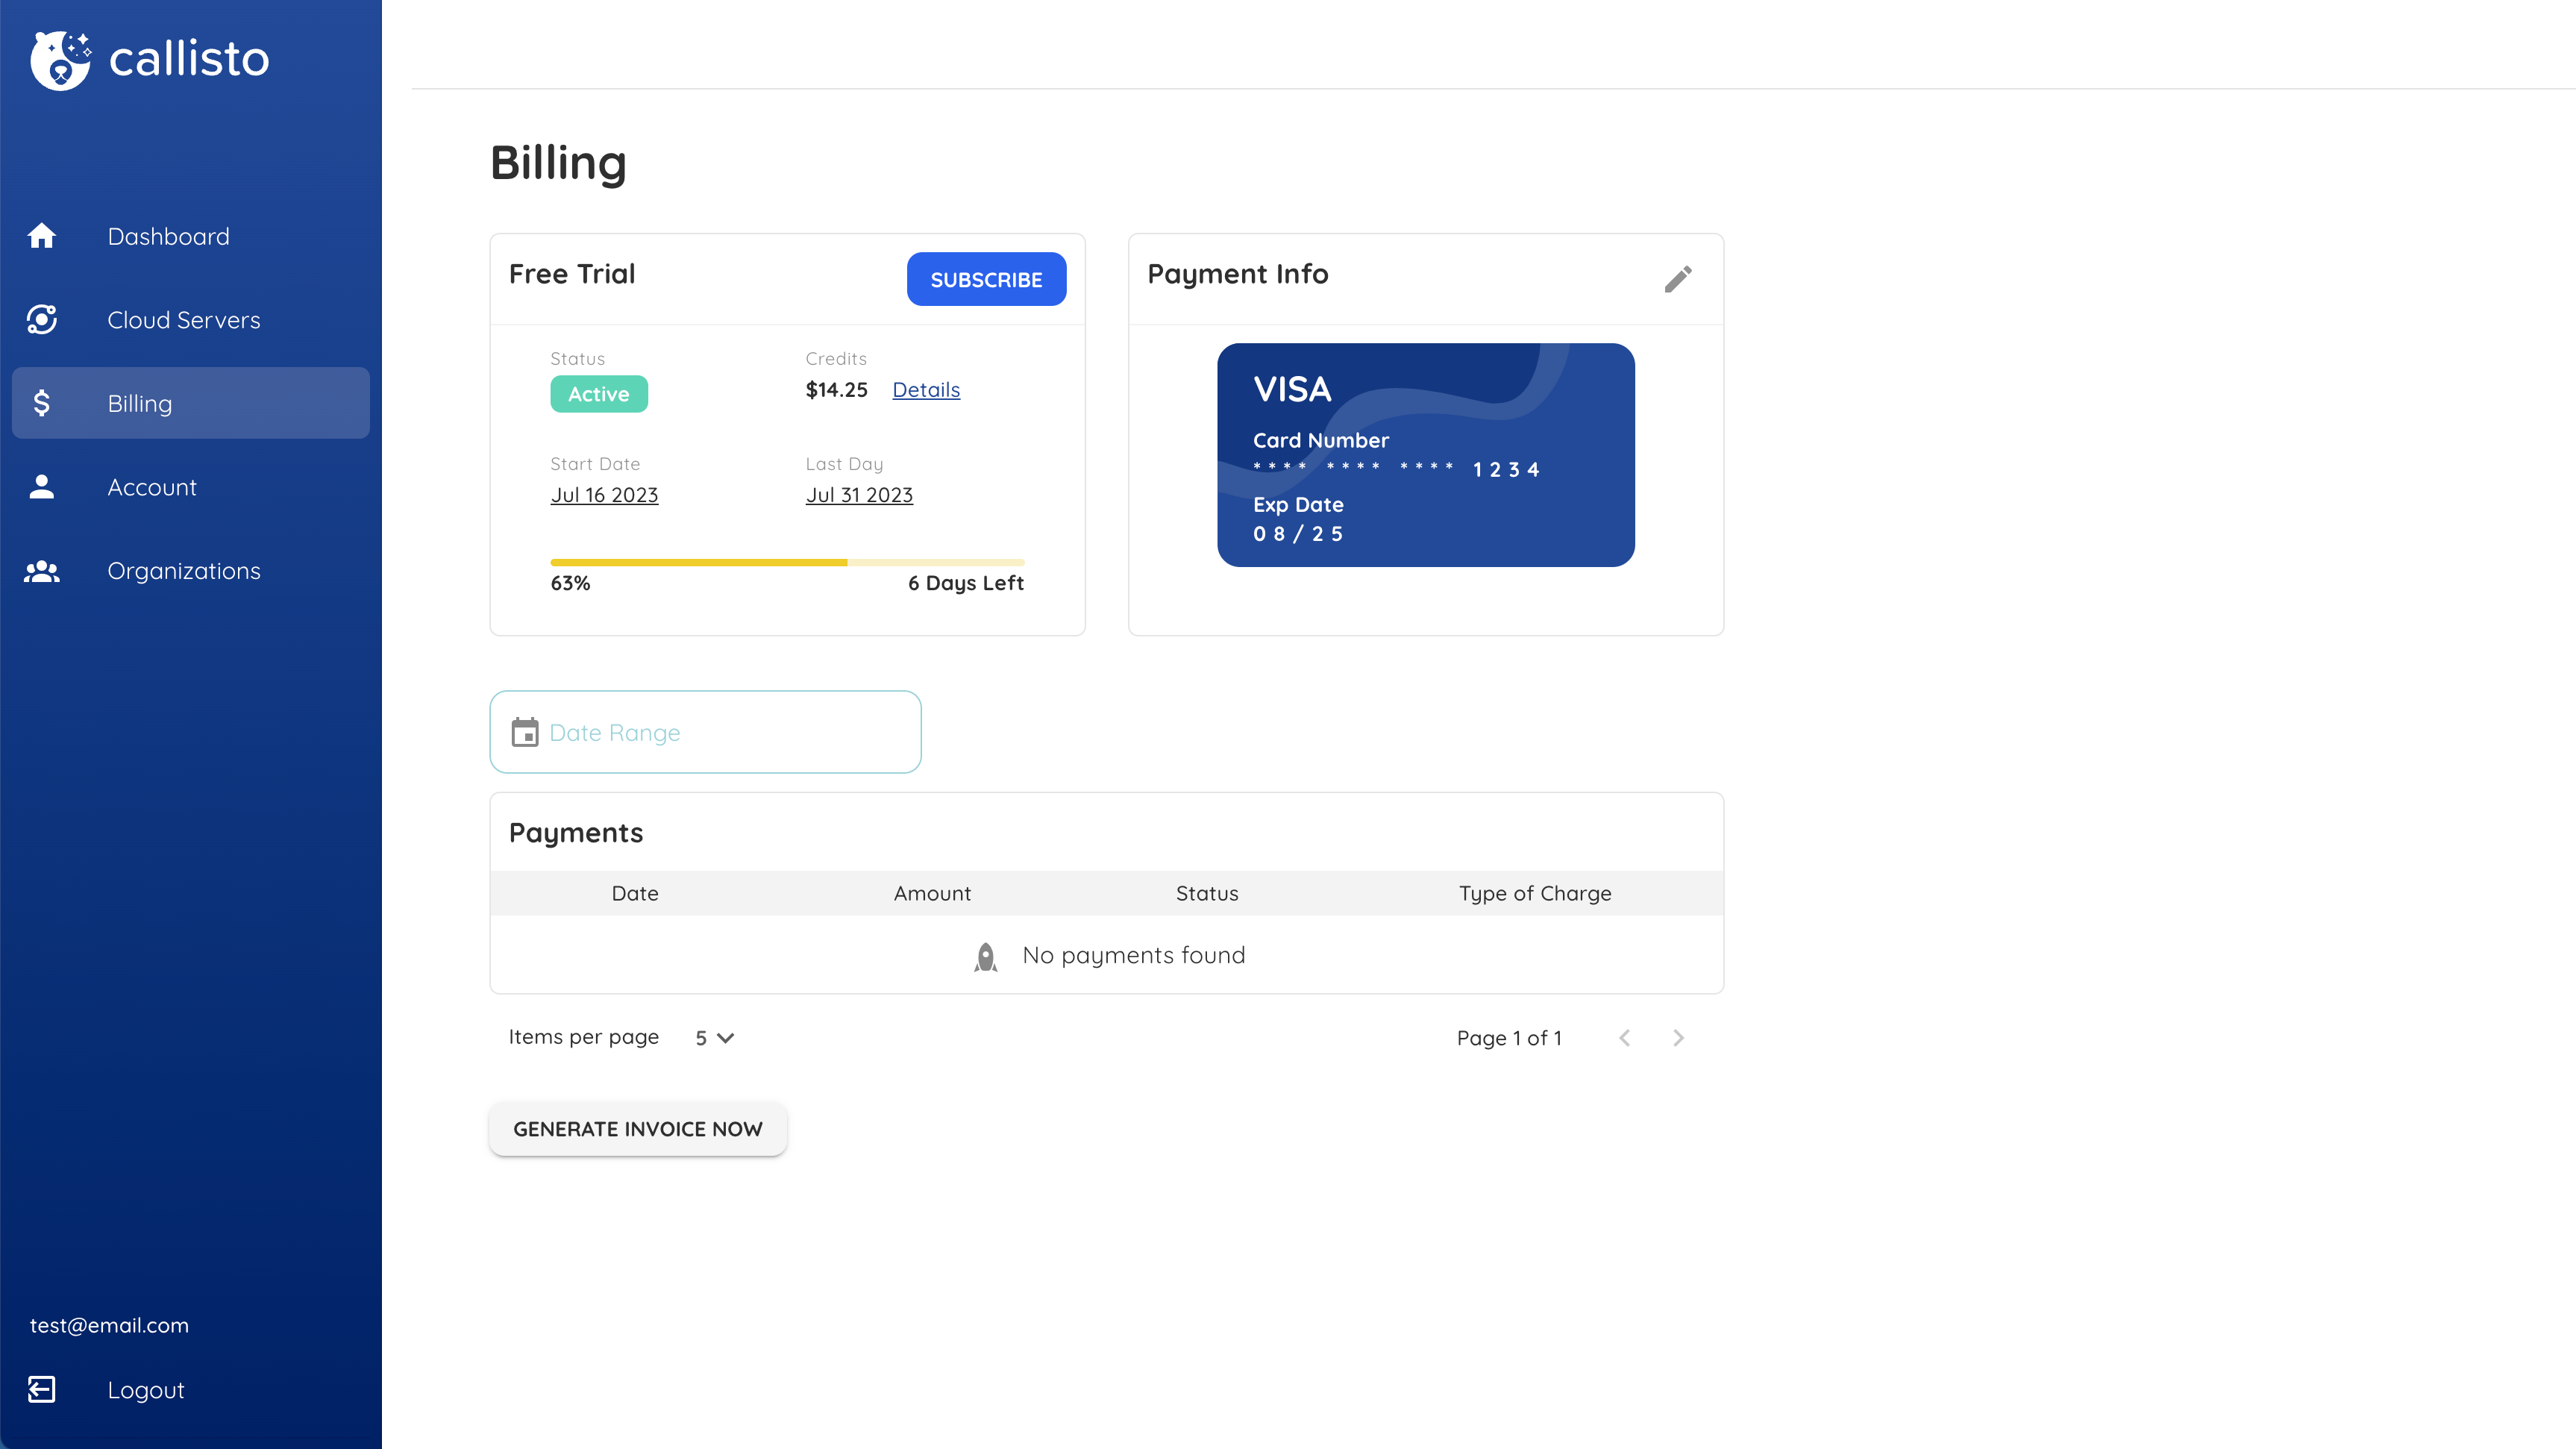Click the Organizations group icon
Screen dimensions: 2576x1449
pyautogui.click(x=42, y=571)
